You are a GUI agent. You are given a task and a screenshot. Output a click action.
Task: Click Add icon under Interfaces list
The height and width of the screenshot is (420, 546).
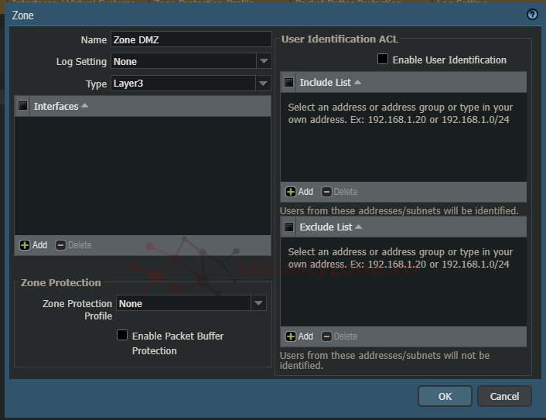point(25,245)
